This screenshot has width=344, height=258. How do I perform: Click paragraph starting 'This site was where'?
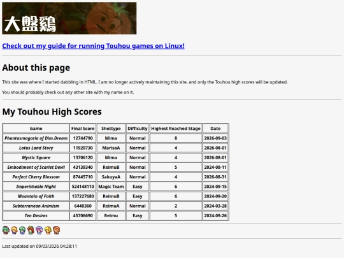(x=145, y=82)
